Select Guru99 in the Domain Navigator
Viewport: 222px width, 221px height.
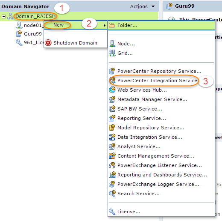tap(33, 34)
